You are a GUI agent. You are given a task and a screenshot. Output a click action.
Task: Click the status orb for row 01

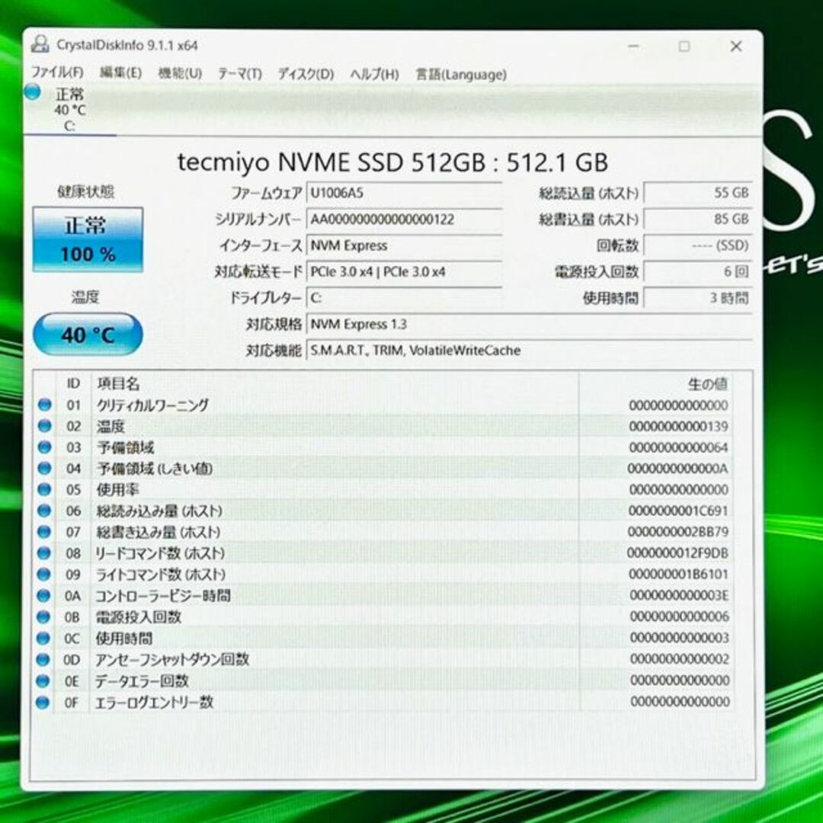pyautogui.click(x=45, y=405)
